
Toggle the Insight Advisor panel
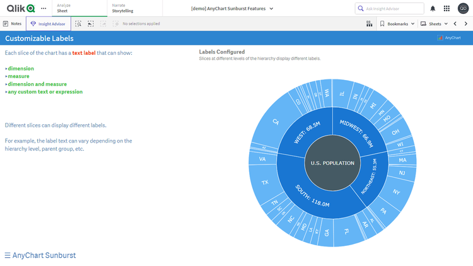point(49,23)
